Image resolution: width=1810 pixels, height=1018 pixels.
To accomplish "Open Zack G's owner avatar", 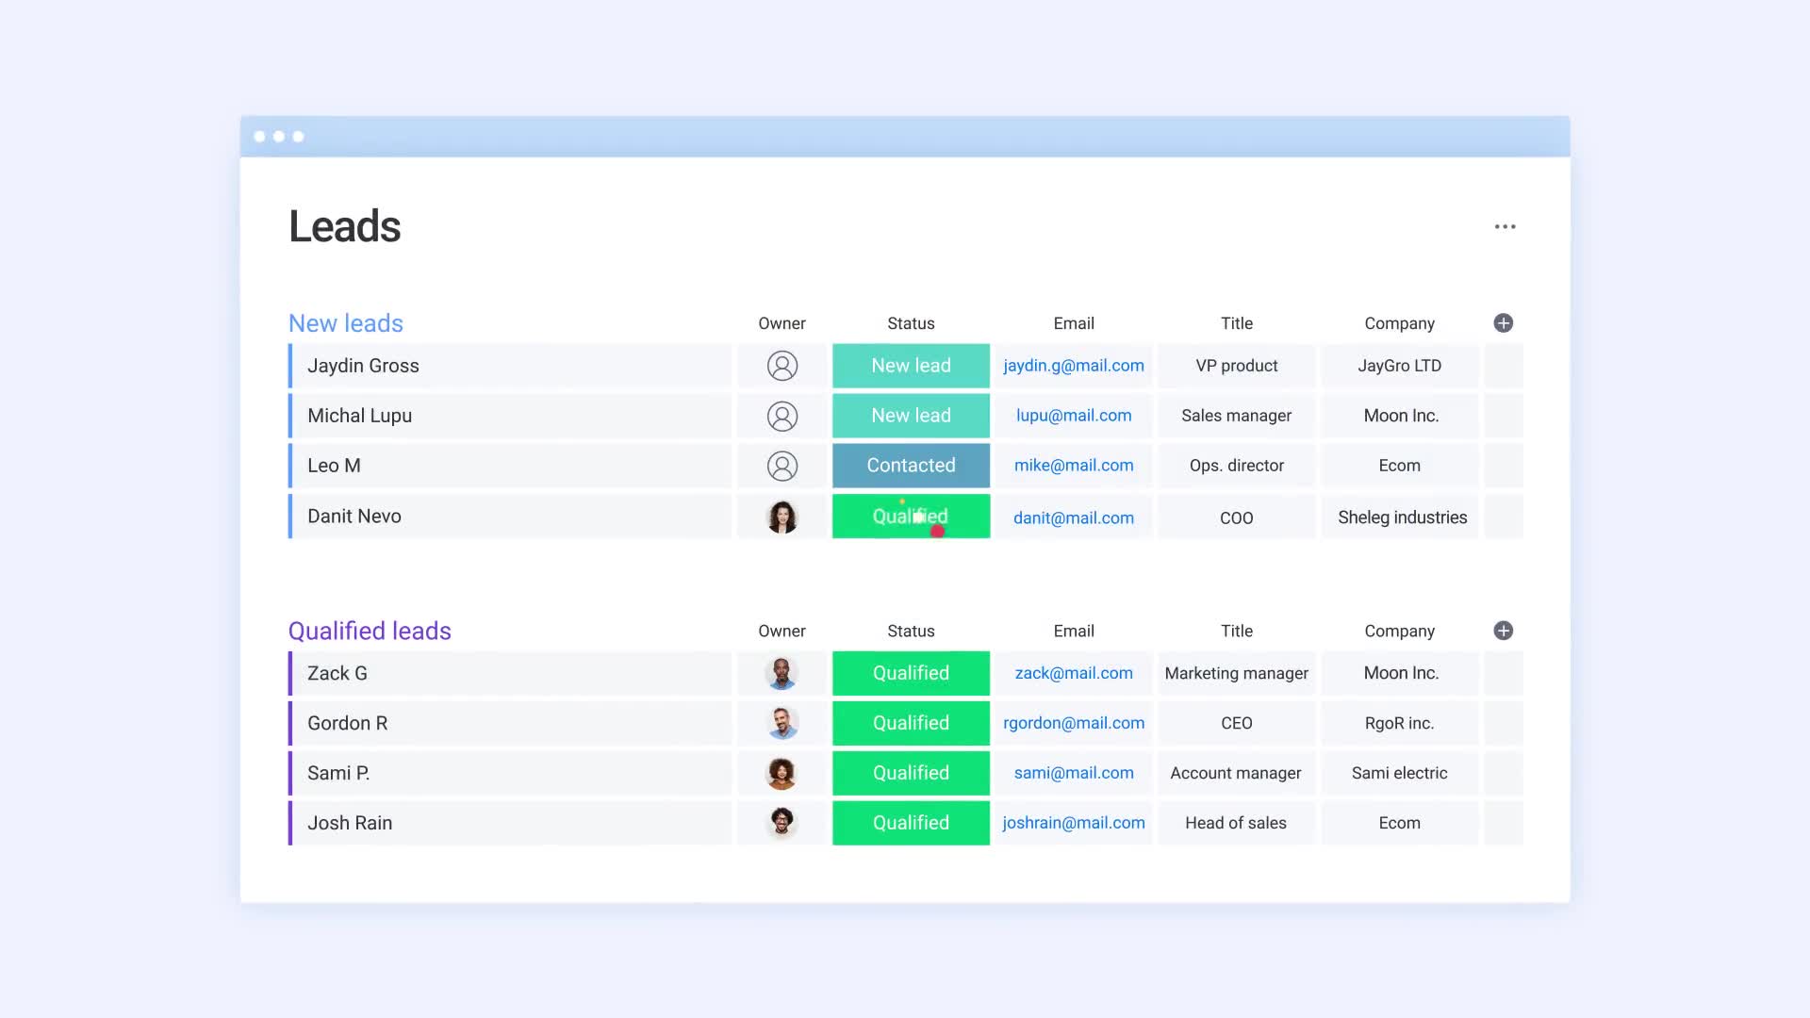I will pyautogui.click(x=782, y=673).
